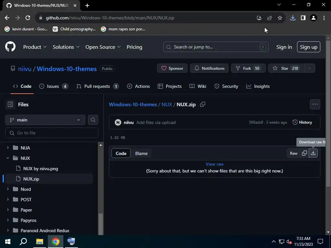Screen dimensions: 331x248
Task: Expand the Paper folder
Action: pos(8,210)
